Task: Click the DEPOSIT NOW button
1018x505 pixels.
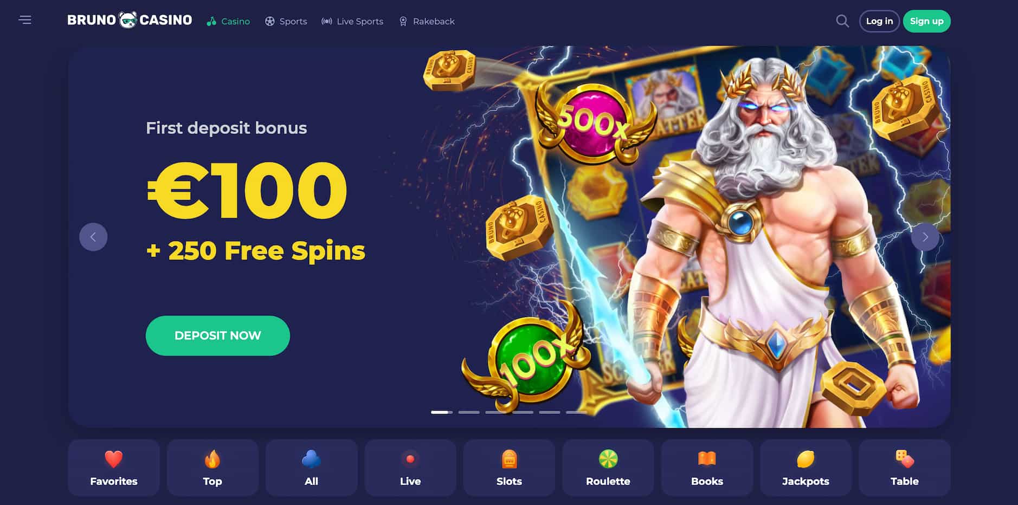Action: [x=218, y=335]
